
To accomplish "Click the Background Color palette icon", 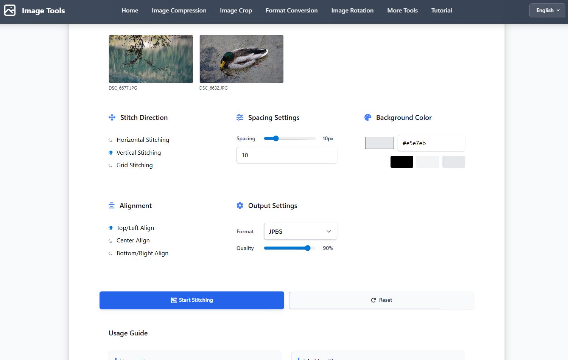I will [368, 118].
